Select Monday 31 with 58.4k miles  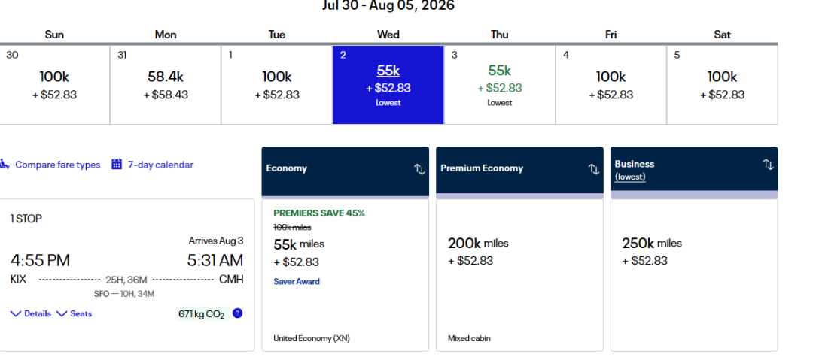tap(166, 84)
